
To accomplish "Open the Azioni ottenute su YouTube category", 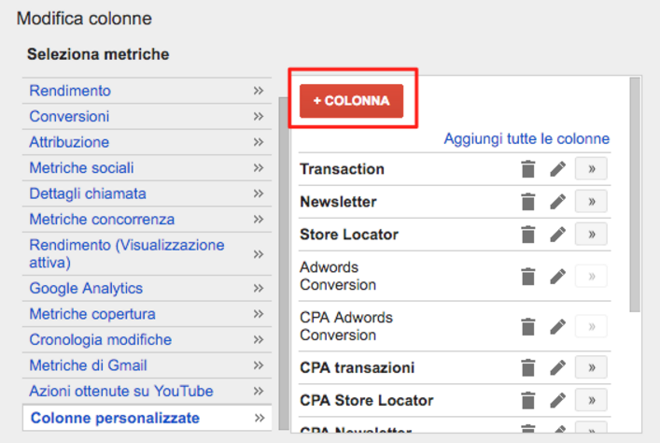I will click(147, 392).
